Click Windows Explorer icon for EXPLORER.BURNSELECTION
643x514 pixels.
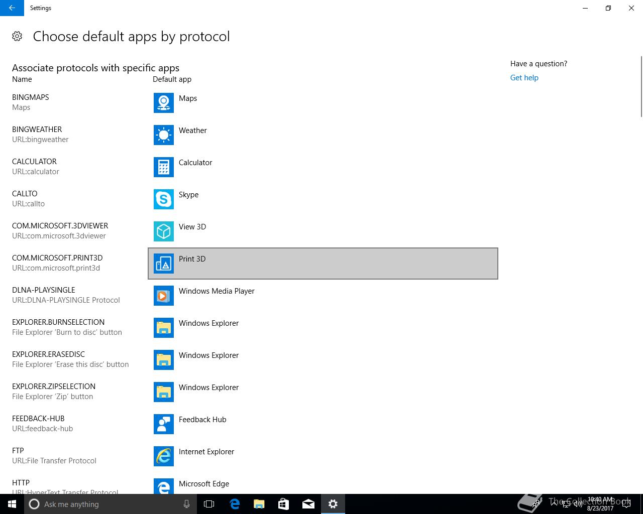coord(164,328)
